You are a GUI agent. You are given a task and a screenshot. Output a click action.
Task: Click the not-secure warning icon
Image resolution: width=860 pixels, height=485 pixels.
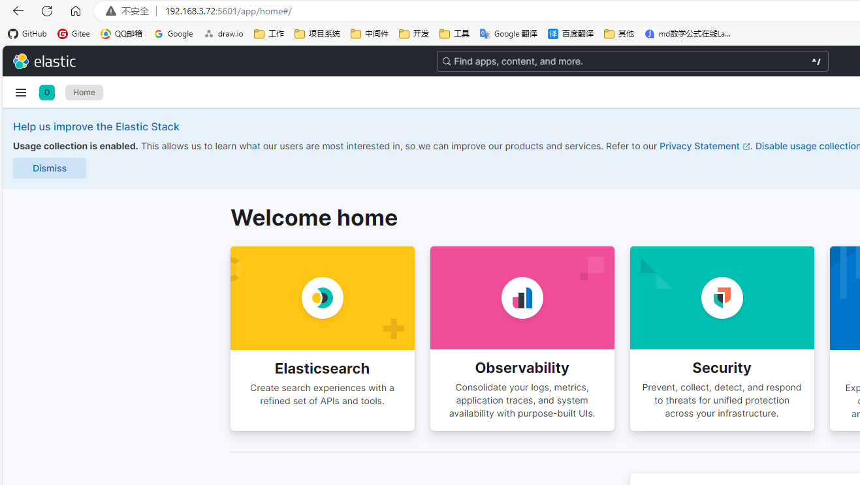point(111,11)
